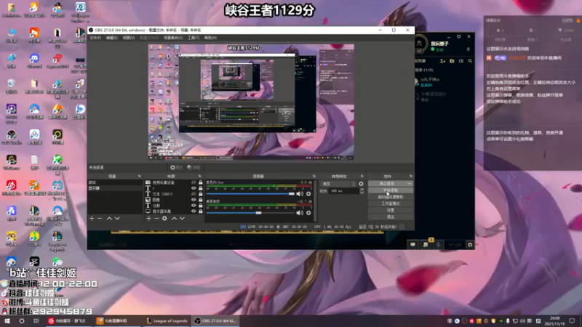Viewport: 582px width, 327px height.
Task: Open source properties gear in sources toolbar
Action: point(164,219)
